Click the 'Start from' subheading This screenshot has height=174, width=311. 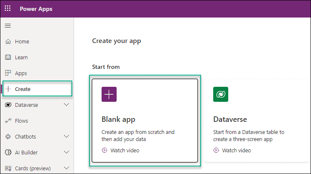[106, 67]
